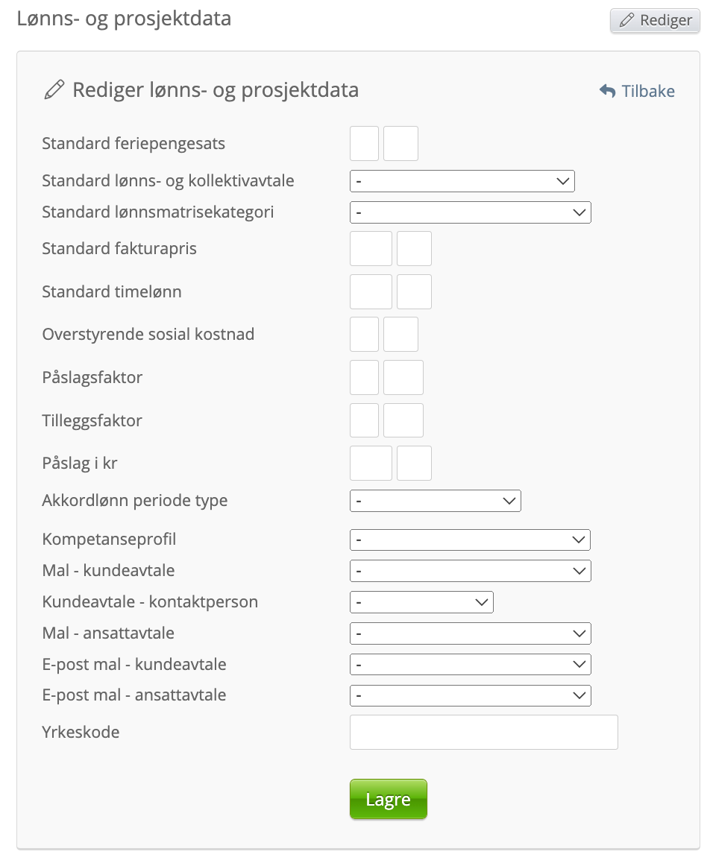This screenshot has height=863, width=710.
Task: Click the Rediger button with pencil icon
Action: [x=655, y=21]
